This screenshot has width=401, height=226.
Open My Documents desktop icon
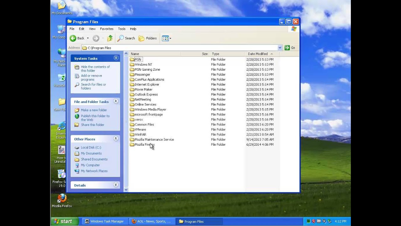tap(62, 8)
